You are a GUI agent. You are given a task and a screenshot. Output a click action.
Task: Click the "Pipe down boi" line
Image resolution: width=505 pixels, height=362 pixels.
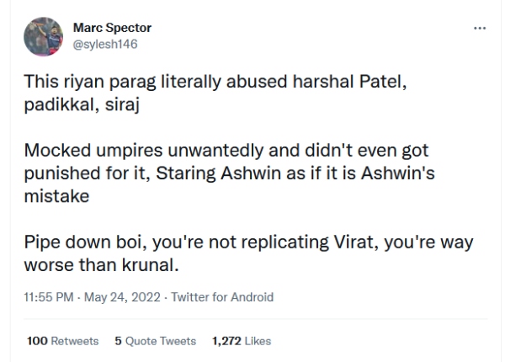[x=248, y=242]
